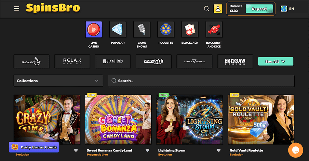Select the Roulette wheel icon

(166, 30)
